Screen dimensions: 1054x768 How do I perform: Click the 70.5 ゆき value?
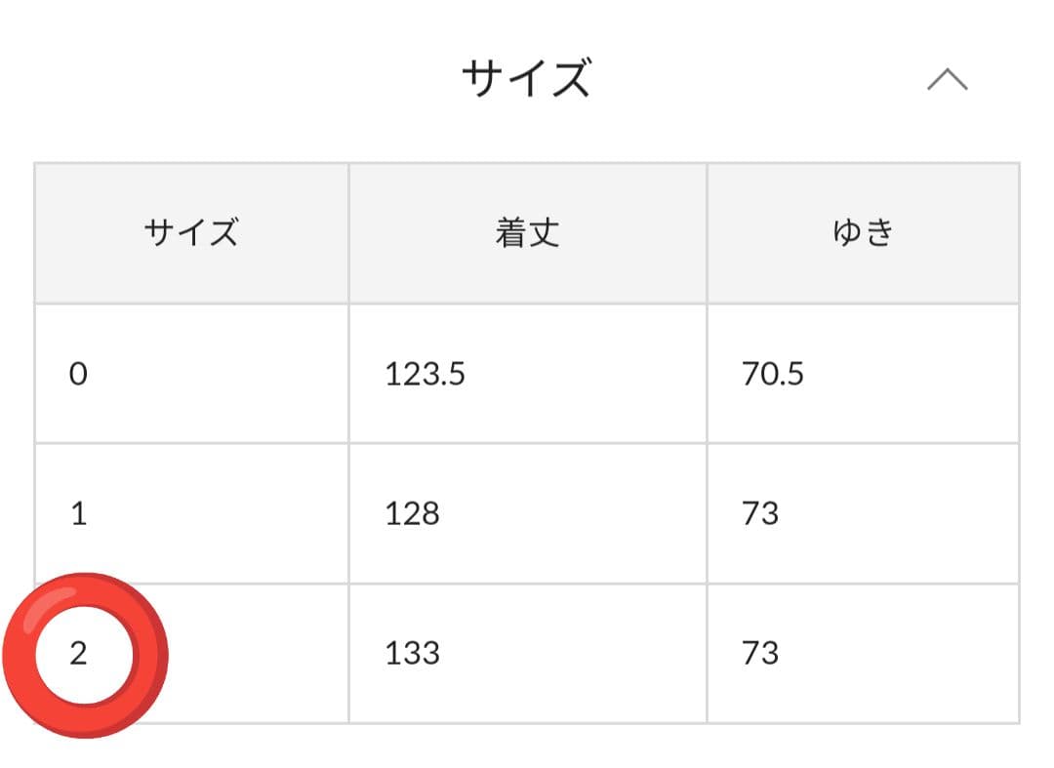pos(772,374)
